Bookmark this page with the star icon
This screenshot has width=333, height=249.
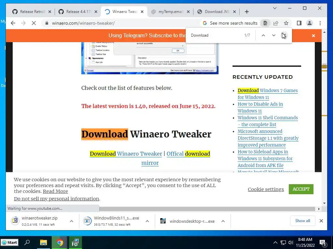(286, 23)
